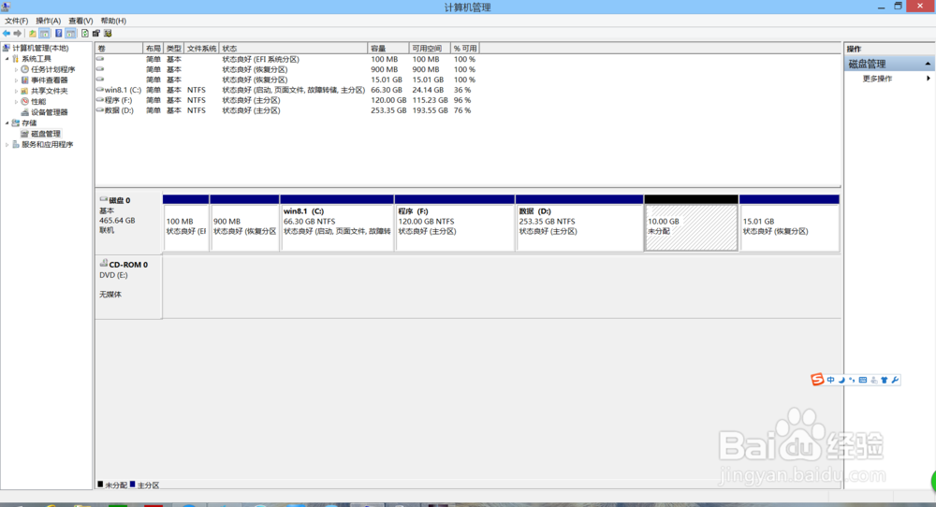The image size is (936, 507).
Task: Expand the 共享文件夹 node
Action: tap(16, 92)
